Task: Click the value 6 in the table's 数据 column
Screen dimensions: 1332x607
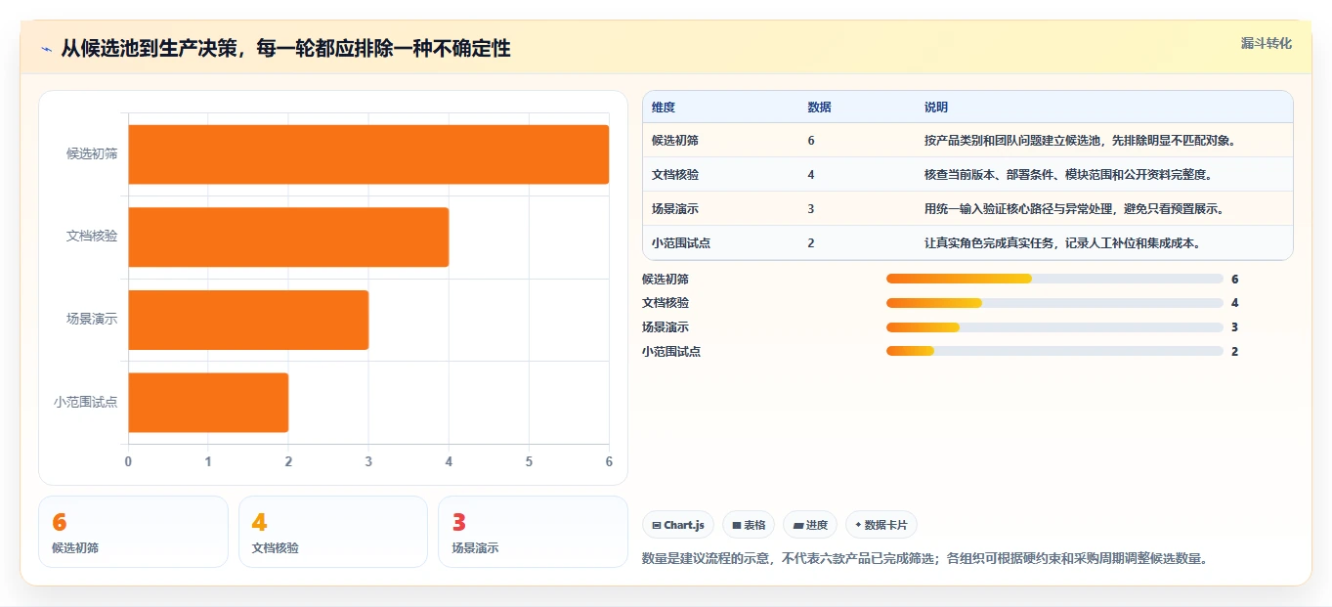Action: pos(811,141)
